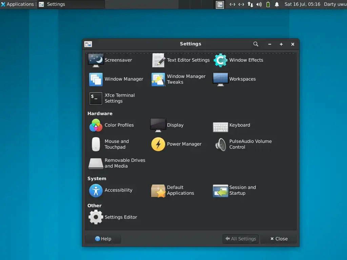Open Workspaces settings icon

pyautogui.click(x=220, y=79)
